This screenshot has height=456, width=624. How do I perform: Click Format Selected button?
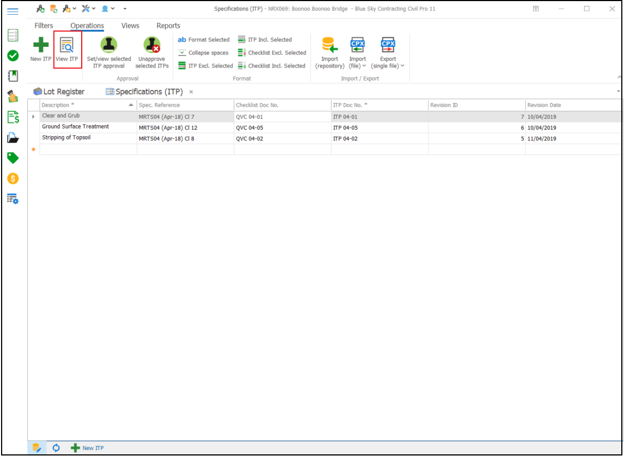(204, 40)
